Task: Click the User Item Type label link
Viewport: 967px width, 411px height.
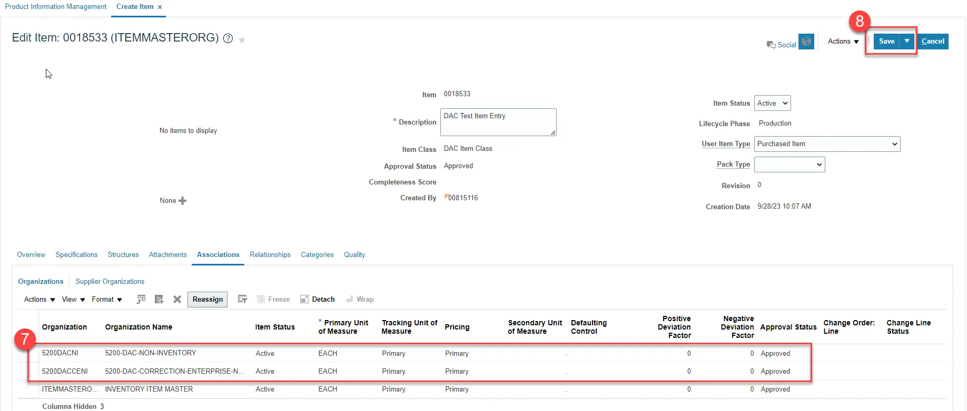Action: [x=726, y=144]
